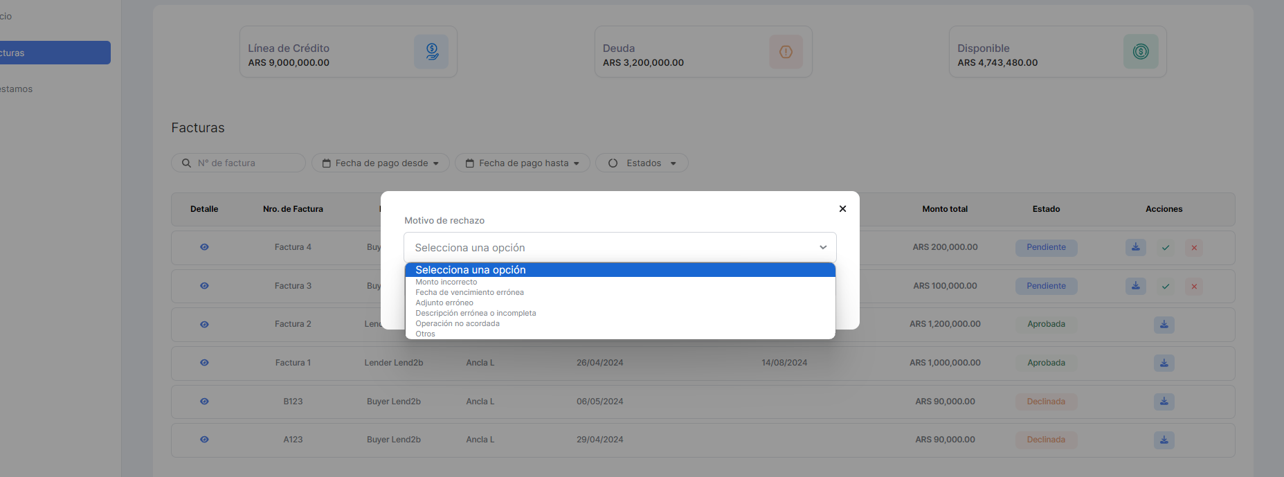Screen dimensions: 1284x477
Task: View details of Factura 4 eye icon
Action: pyautogui.click(x=204, y=247)
